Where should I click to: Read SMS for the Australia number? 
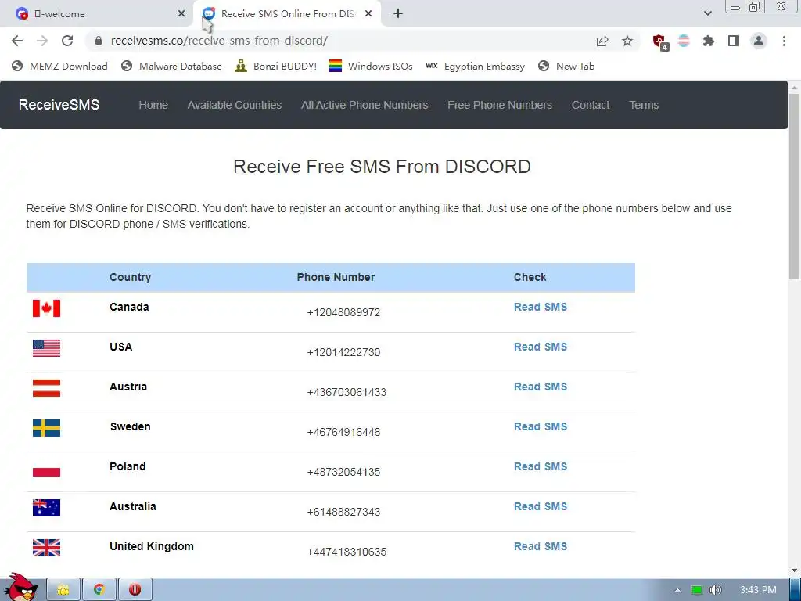[541, 506]
